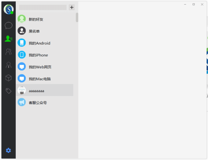Select the 我的Mac电脑 row label
The image size is (208, 160).
point(40,79)
